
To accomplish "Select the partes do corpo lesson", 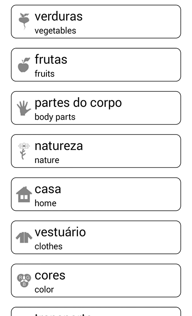I will (x=96, y=108).
